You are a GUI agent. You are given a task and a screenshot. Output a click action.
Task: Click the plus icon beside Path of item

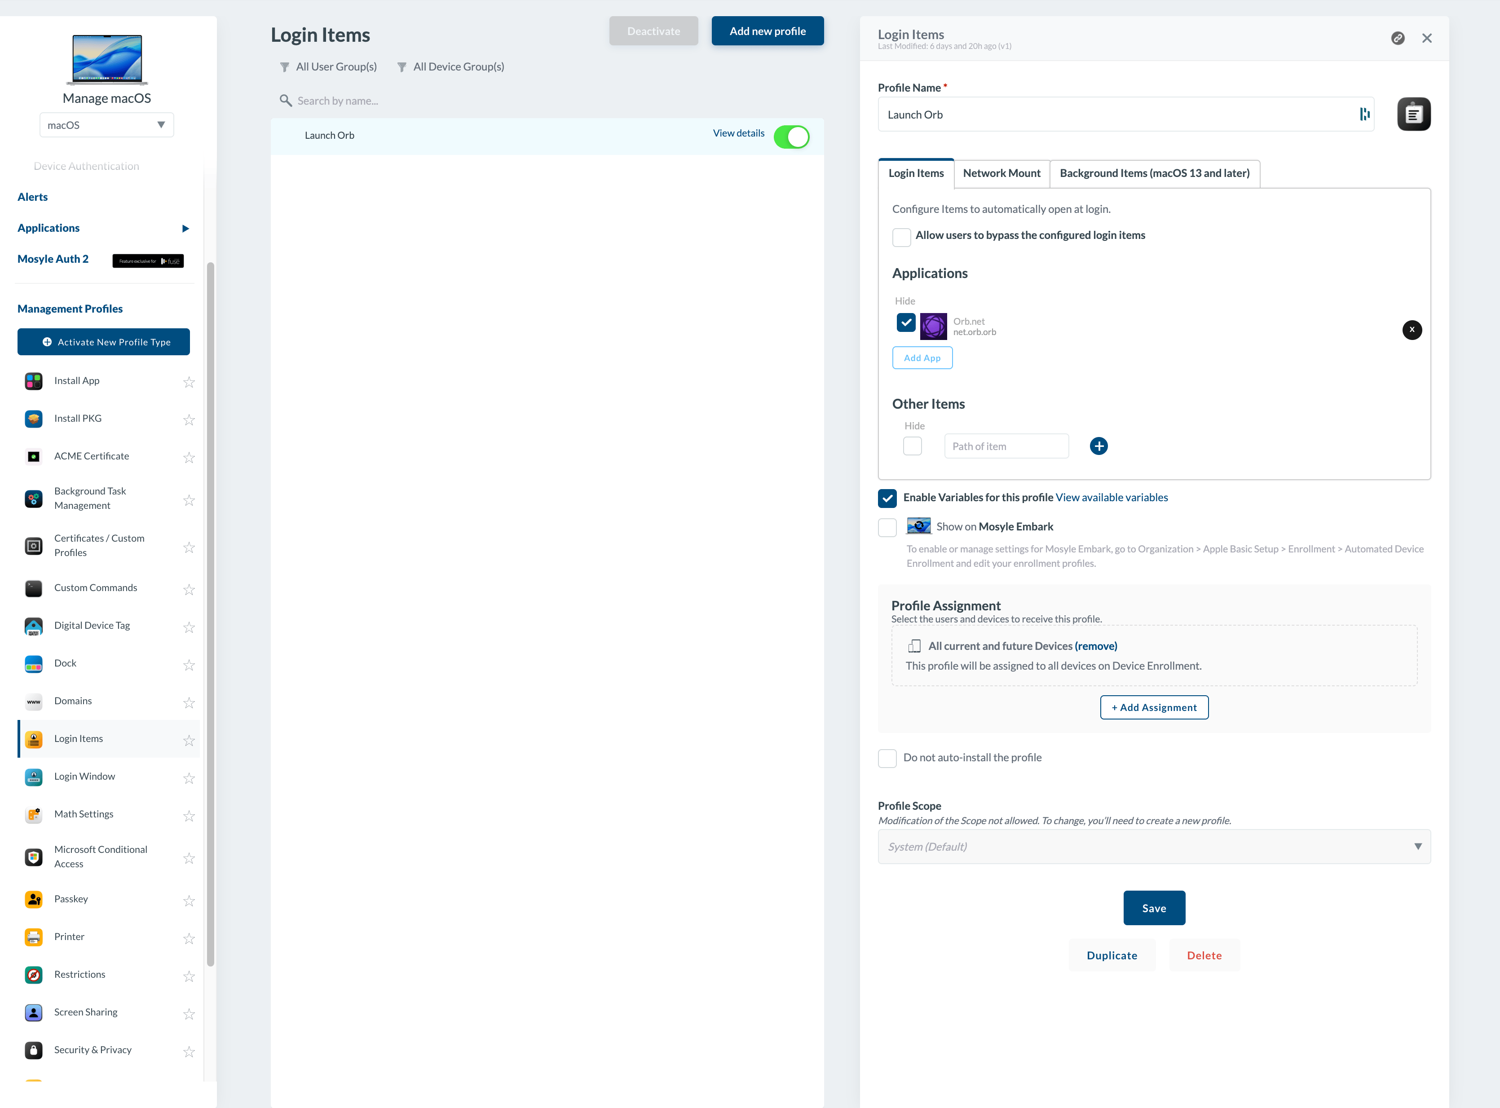coord(1099,446)
